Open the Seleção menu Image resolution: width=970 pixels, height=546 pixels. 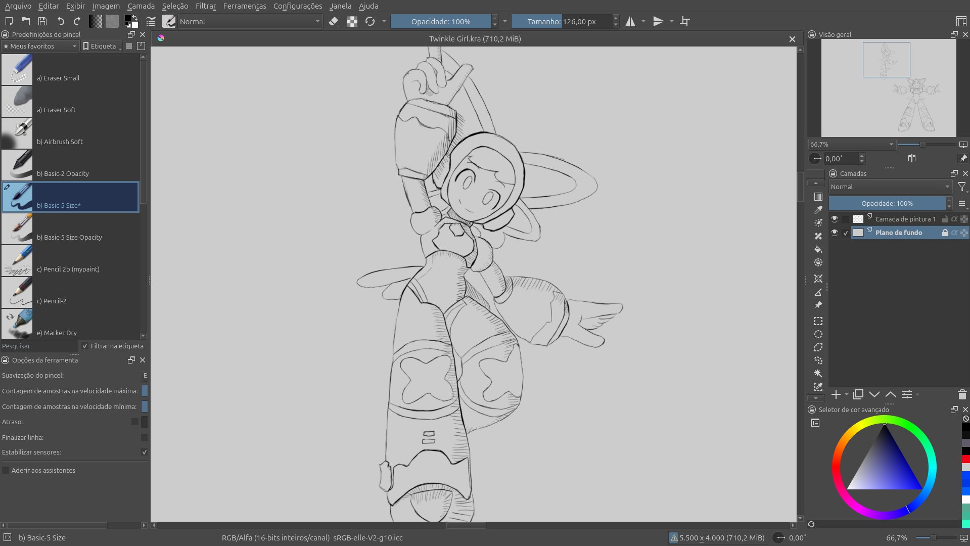(x=175, y=6)
